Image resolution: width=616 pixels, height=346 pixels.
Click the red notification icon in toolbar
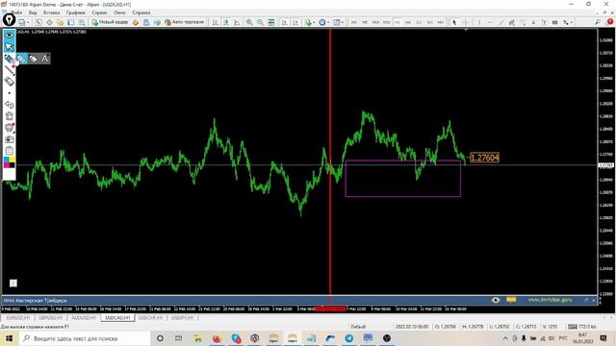tap(610, 22)
